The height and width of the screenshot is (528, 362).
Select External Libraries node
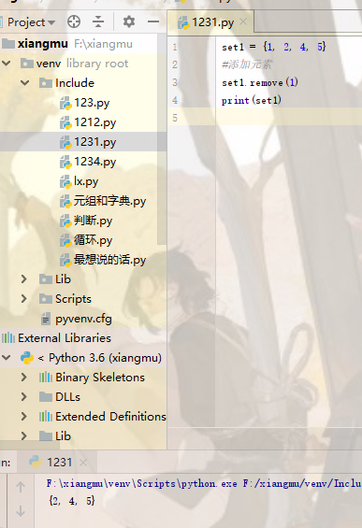(x=65, y=337)
